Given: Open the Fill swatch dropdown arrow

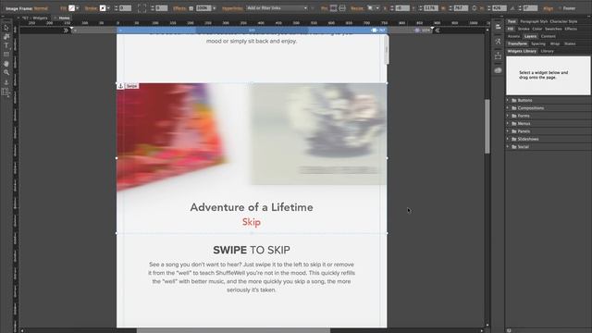Looking at the screenshot, I should [x=78, y=8].
